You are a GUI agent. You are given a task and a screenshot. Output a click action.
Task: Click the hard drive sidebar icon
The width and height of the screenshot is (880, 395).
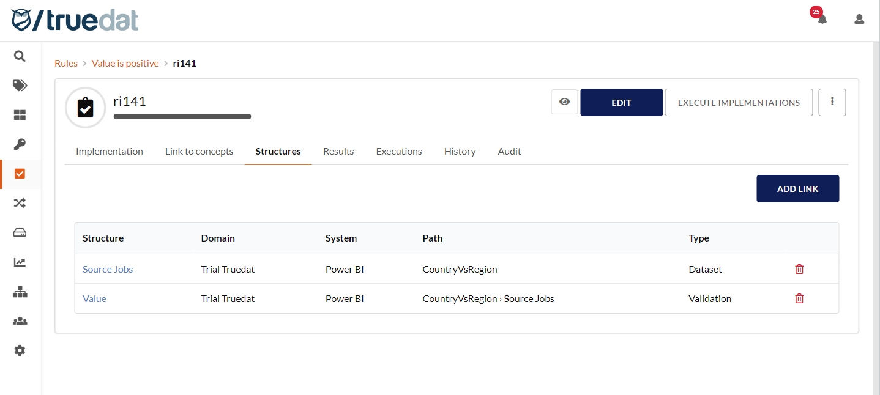(x=20, y=232)
